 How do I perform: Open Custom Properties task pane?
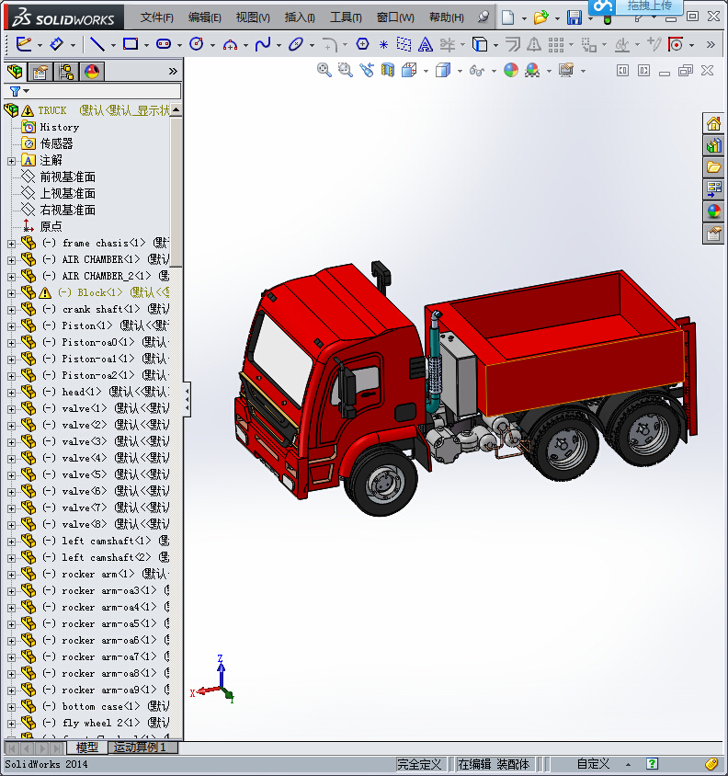pyautogui.click(x=713, y=234)
